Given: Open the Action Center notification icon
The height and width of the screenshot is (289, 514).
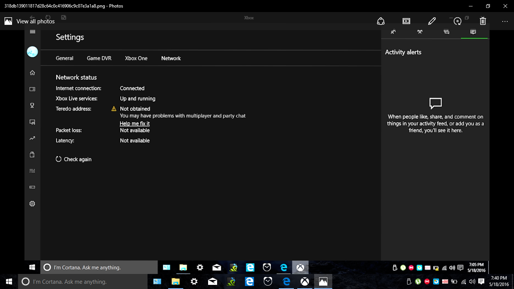Looking at the screenshot, I should click(481, 281).
